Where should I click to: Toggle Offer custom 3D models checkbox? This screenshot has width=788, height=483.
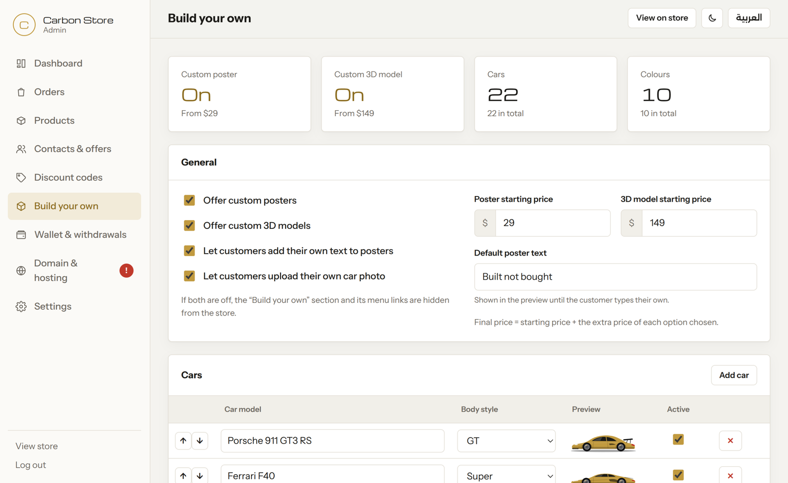pos(189,225)
